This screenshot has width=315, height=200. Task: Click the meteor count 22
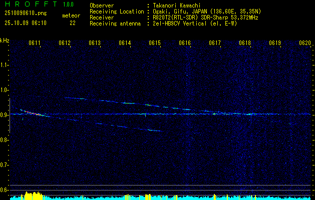[x=73, y=23]
